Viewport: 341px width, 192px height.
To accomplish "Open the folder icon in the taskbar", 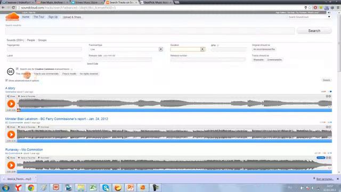I will (x=80, y=187).
